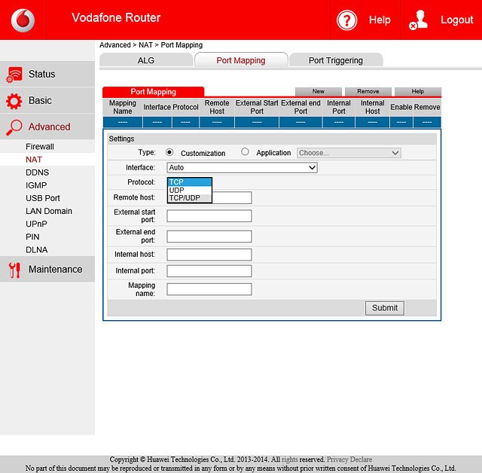
Task: Click the External end Port column header
Action: tap(300, 107)
